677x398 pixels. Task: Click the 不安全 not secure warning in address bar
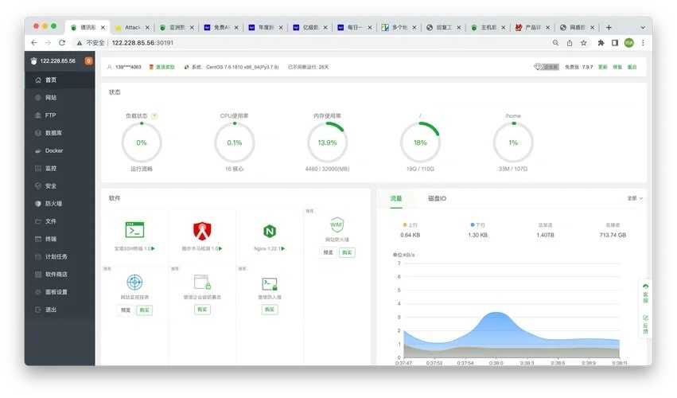91,43
